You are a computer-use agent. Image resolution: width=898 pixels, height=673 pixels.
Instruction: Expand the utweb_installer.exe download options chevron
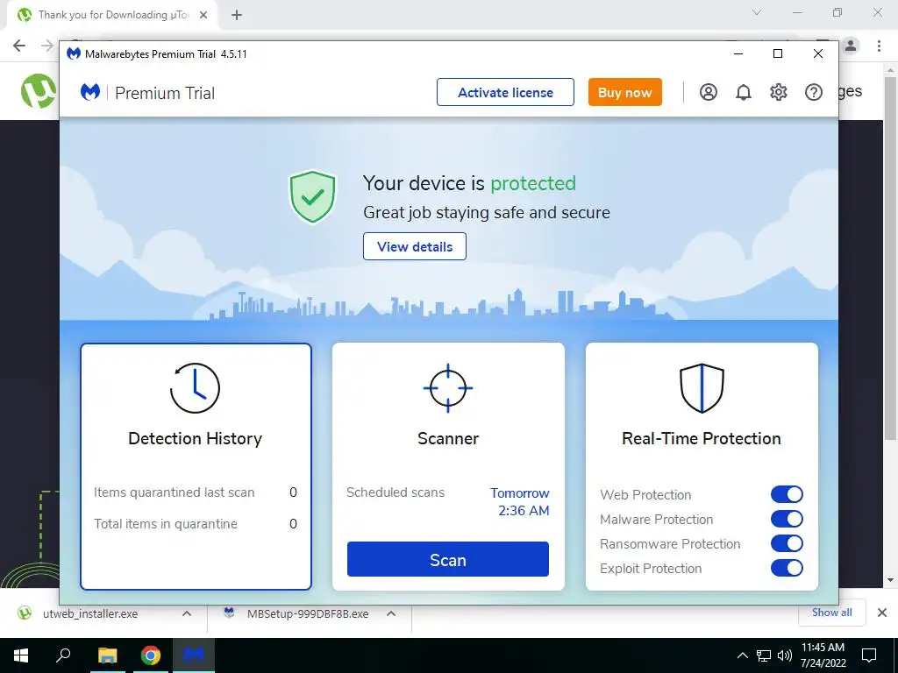(186, 613)
